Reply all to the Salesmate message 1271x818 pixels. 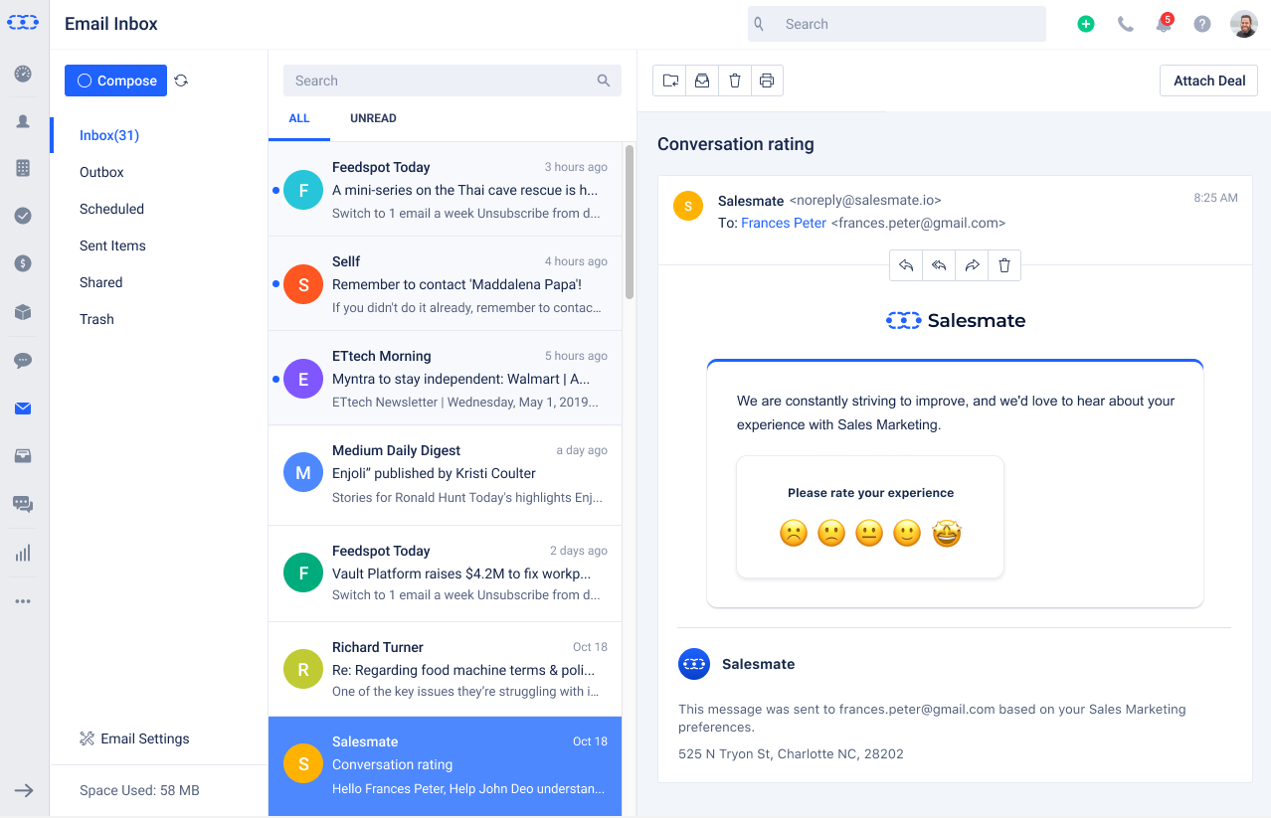[x=939, y=265]
